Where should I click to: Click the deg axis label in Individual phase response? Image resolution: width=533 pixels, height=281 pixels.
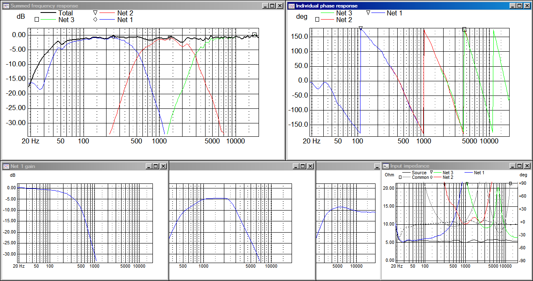(301, 17)
